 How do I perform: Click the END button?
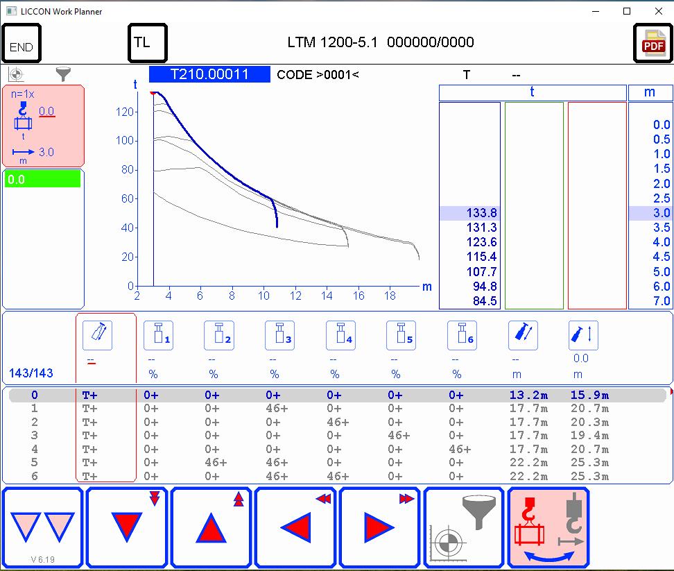point(21,43)
